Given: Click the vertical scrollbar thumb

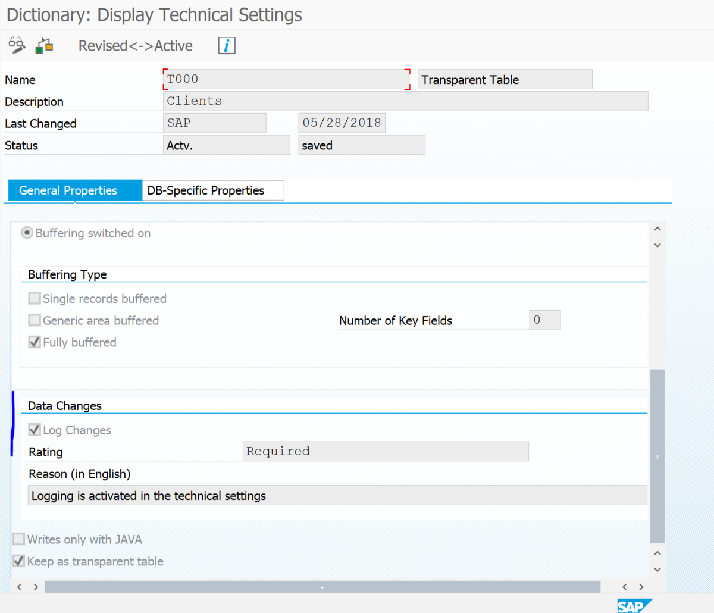Looking at the screenshot, I should point(657,456).
